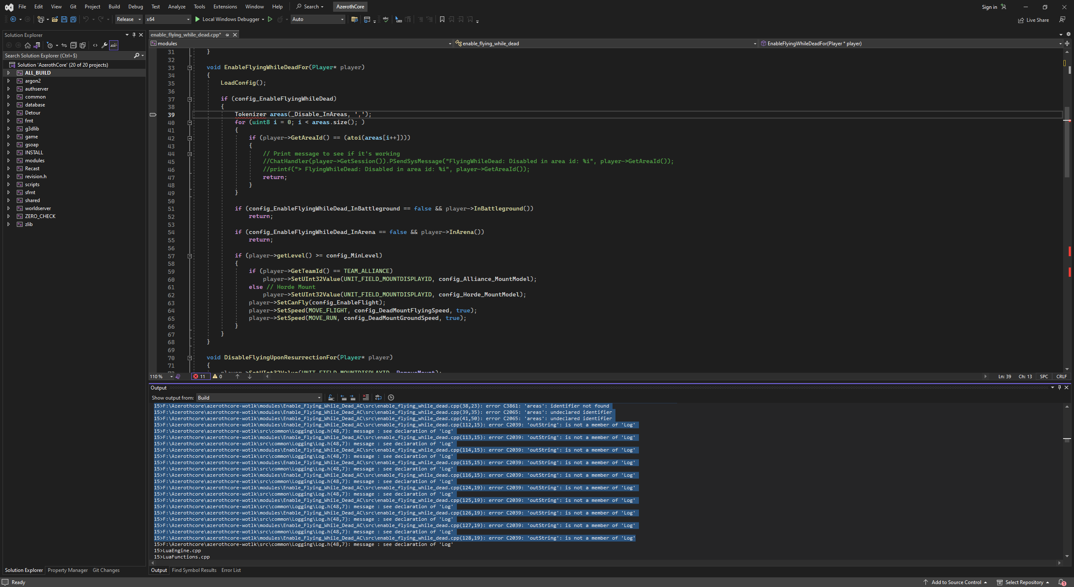Open Show output from Build dropdown
This screenshot has width=1074, height=587.
click(x=259, y=397)
